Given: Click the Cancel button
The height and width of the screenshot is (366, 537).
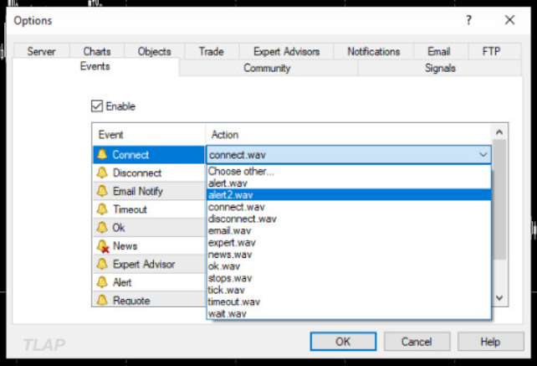Looking at the screenshot, I should point(417,342).
